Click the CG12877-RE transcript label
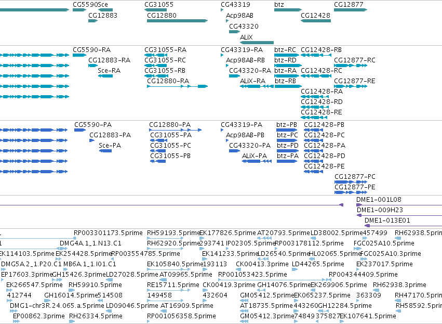 355,81
